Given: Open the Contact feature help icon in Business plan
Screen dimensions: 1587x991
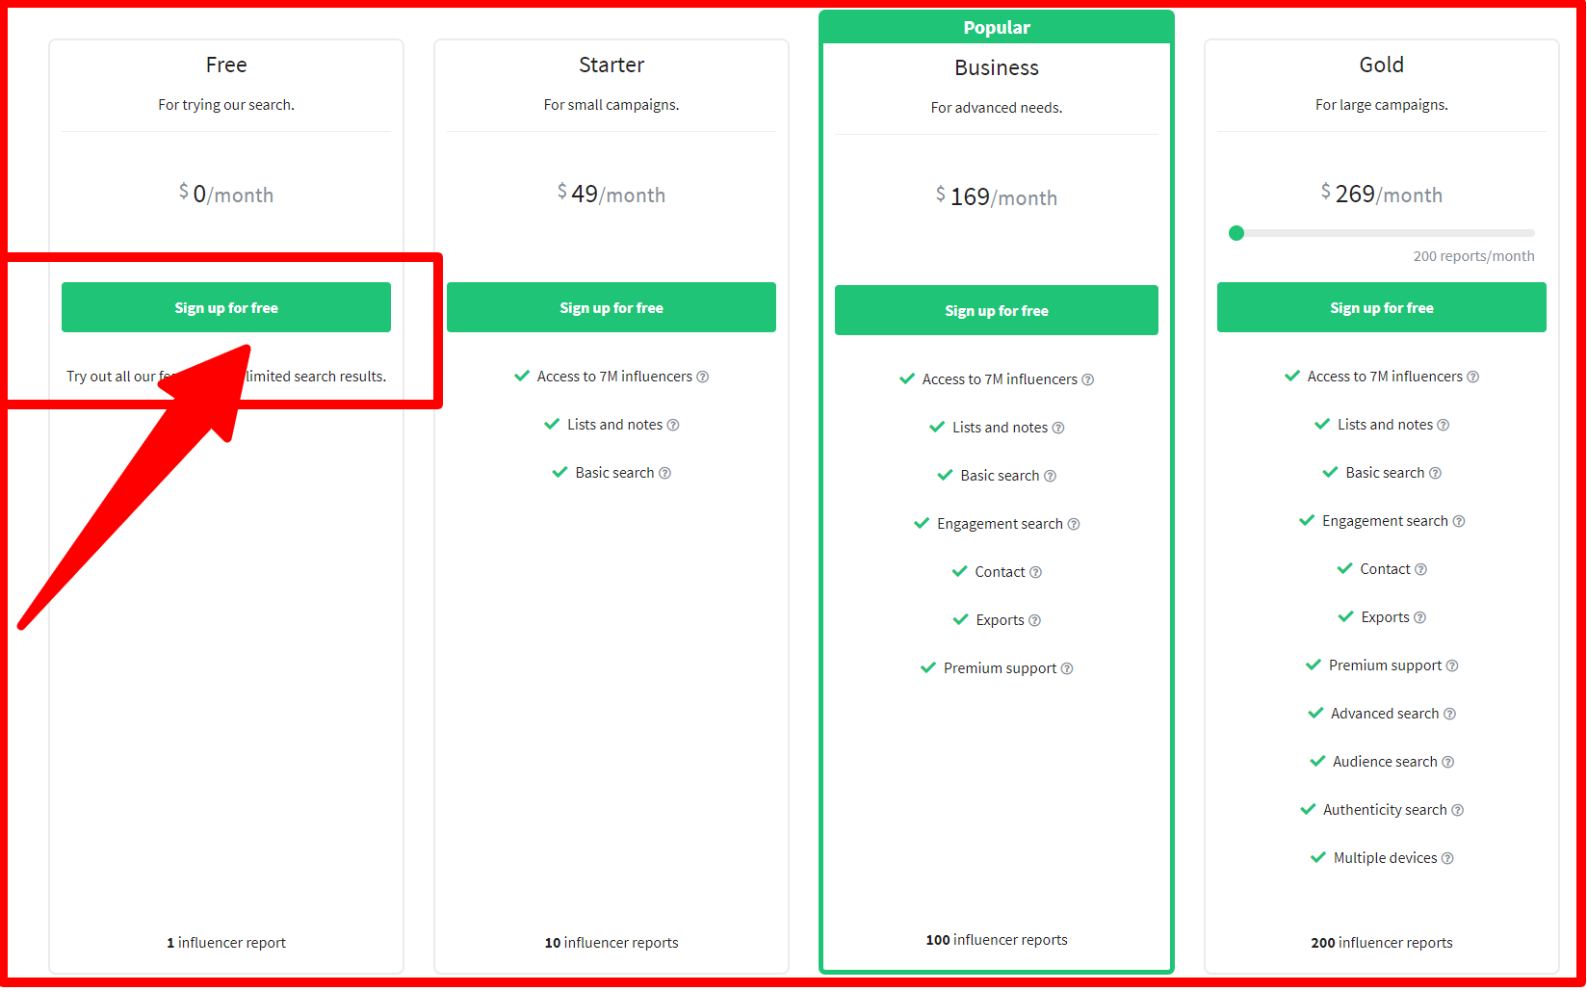Looking at the screenshot, I should pos(1036,572).
